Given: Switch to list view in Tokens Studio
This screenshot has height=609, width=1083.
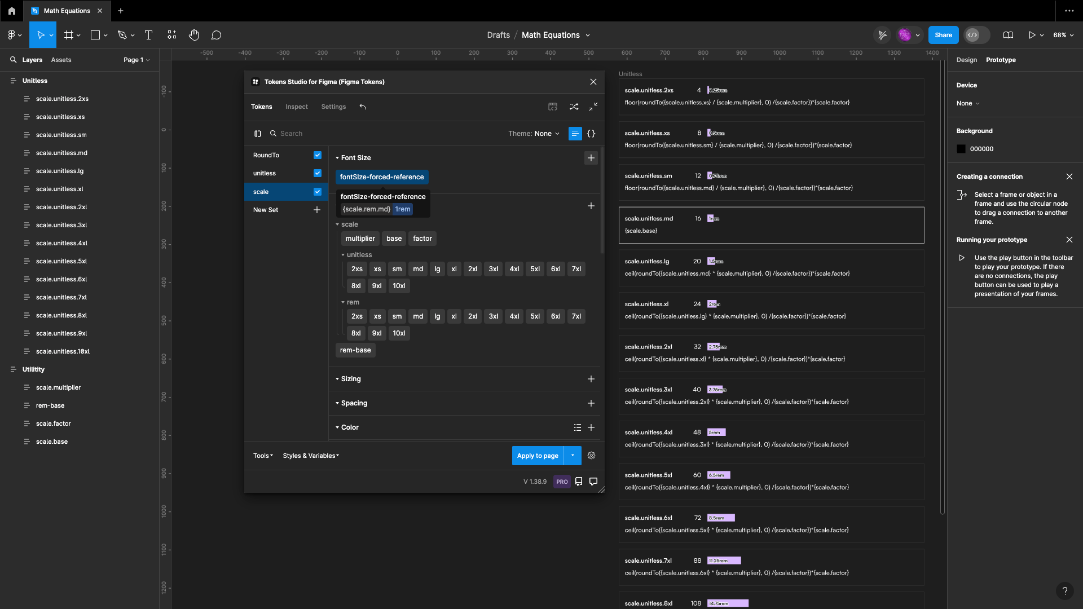Looking at the screenshot, I should 575,134.
